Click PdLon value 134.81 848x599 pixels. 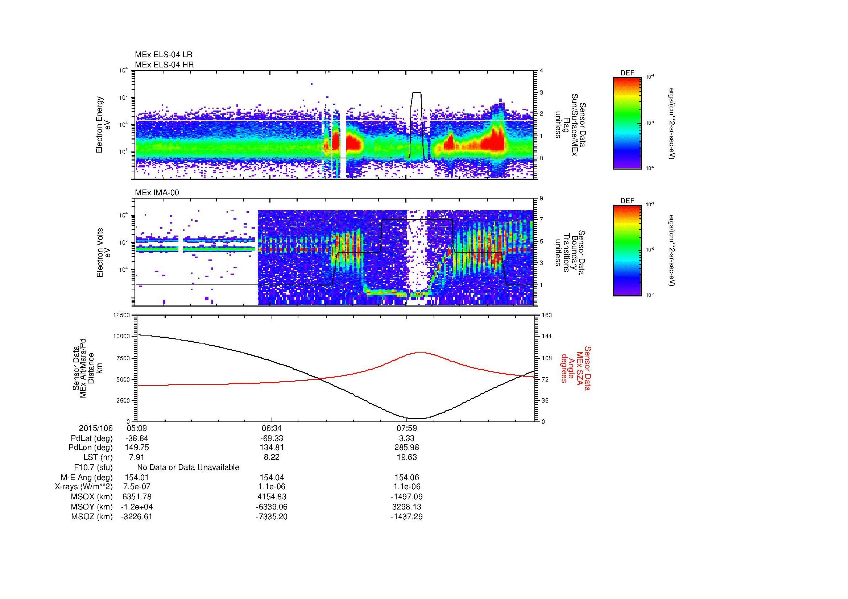coord(272,448)
